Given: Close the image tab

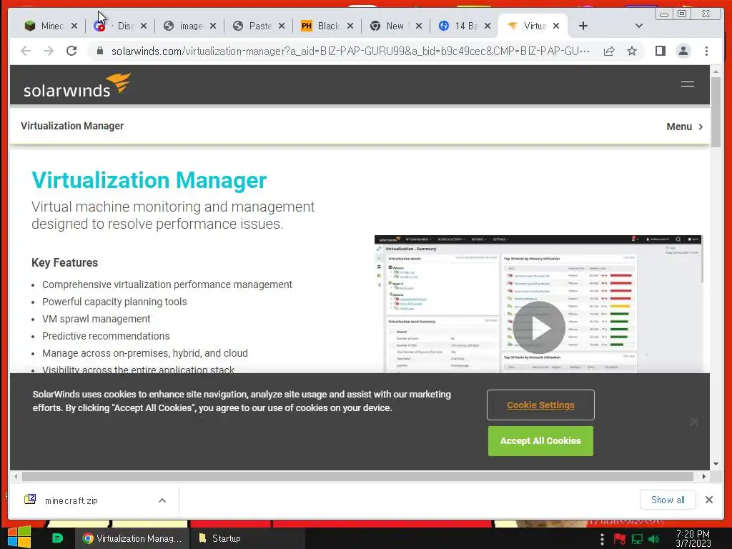Looking at the screenshot, I should pyautogui.click(x=213, y=26).
